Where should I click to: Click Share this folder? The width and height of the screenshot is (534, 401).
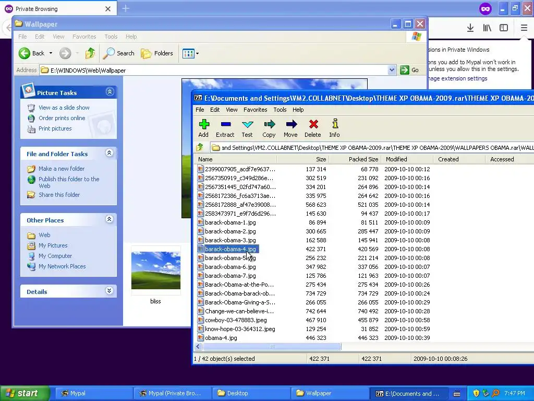59,195
